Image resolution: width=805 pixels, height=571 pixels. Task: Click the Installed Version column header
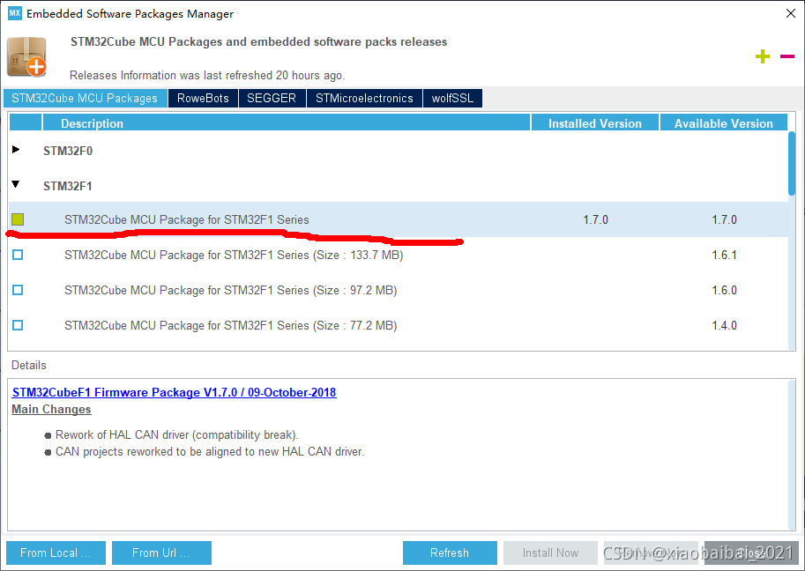coord(595,123)
